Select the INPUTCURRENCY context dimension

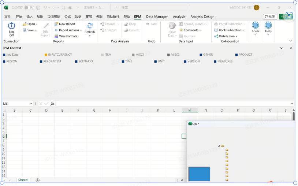(x=58, y=55)
